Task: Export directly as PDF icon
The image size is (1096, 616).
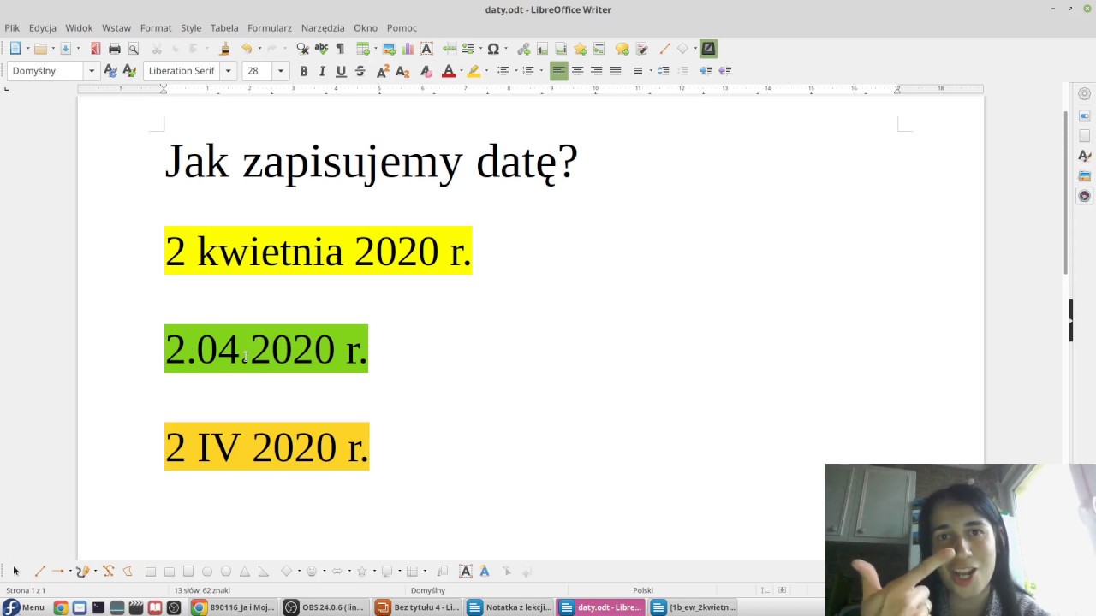Action: coord(96,49)
